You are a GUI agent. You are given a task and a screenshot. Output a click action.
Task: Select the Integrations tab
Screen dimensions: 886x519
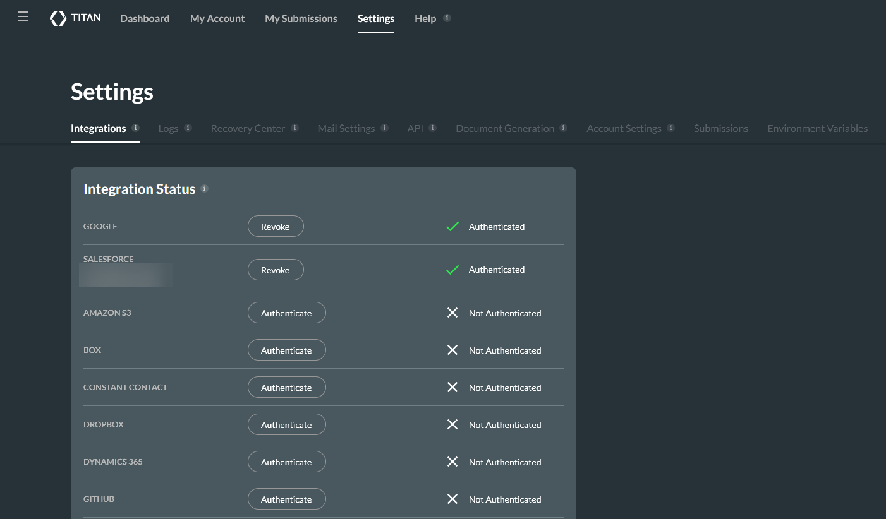tap(99, 128)
